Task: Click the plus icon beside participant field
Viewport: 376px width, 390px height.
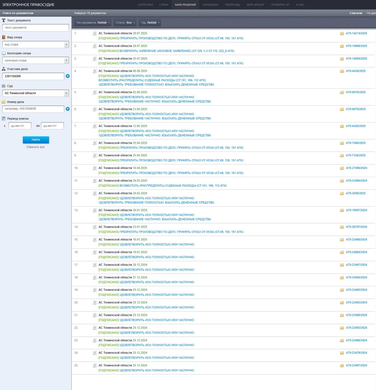Action: [x=68, y=76]
